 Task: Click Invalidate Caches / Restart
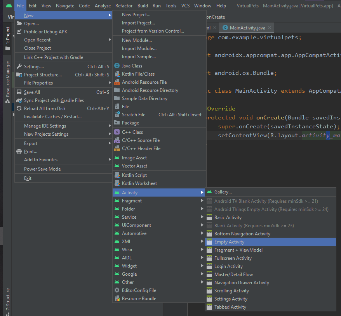click(x=53, y=117)
